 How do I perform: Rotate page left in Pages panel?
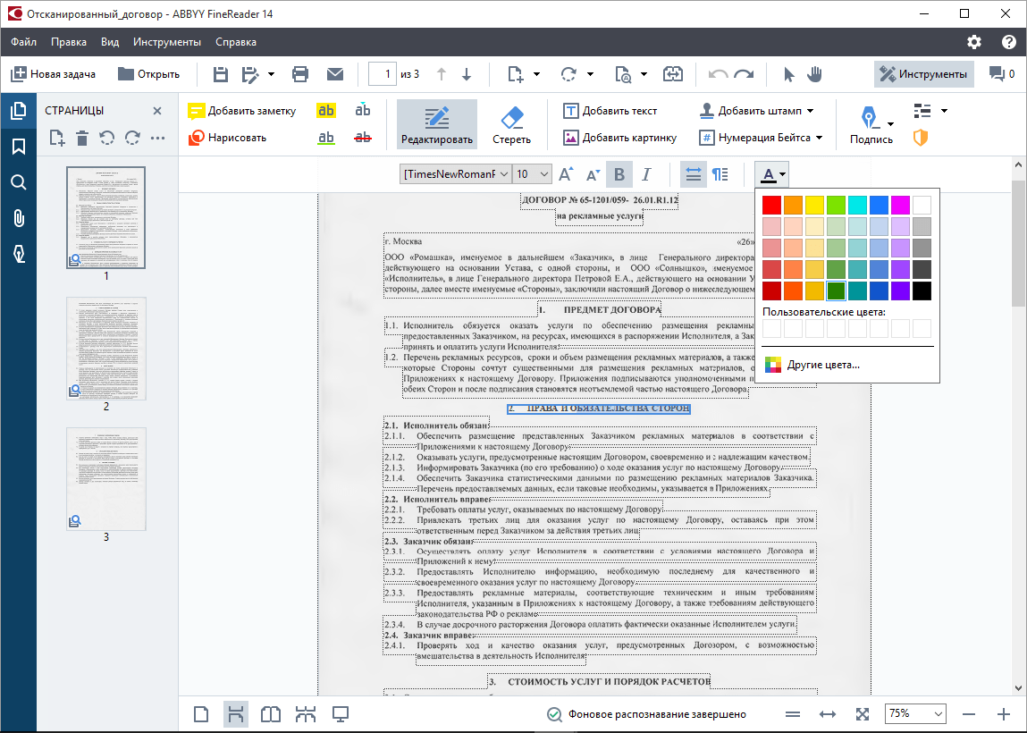106,138
